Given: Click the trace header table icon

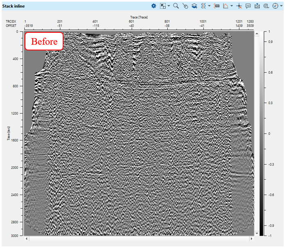Looking at the screenshot, I should click(x=217, y=6).
